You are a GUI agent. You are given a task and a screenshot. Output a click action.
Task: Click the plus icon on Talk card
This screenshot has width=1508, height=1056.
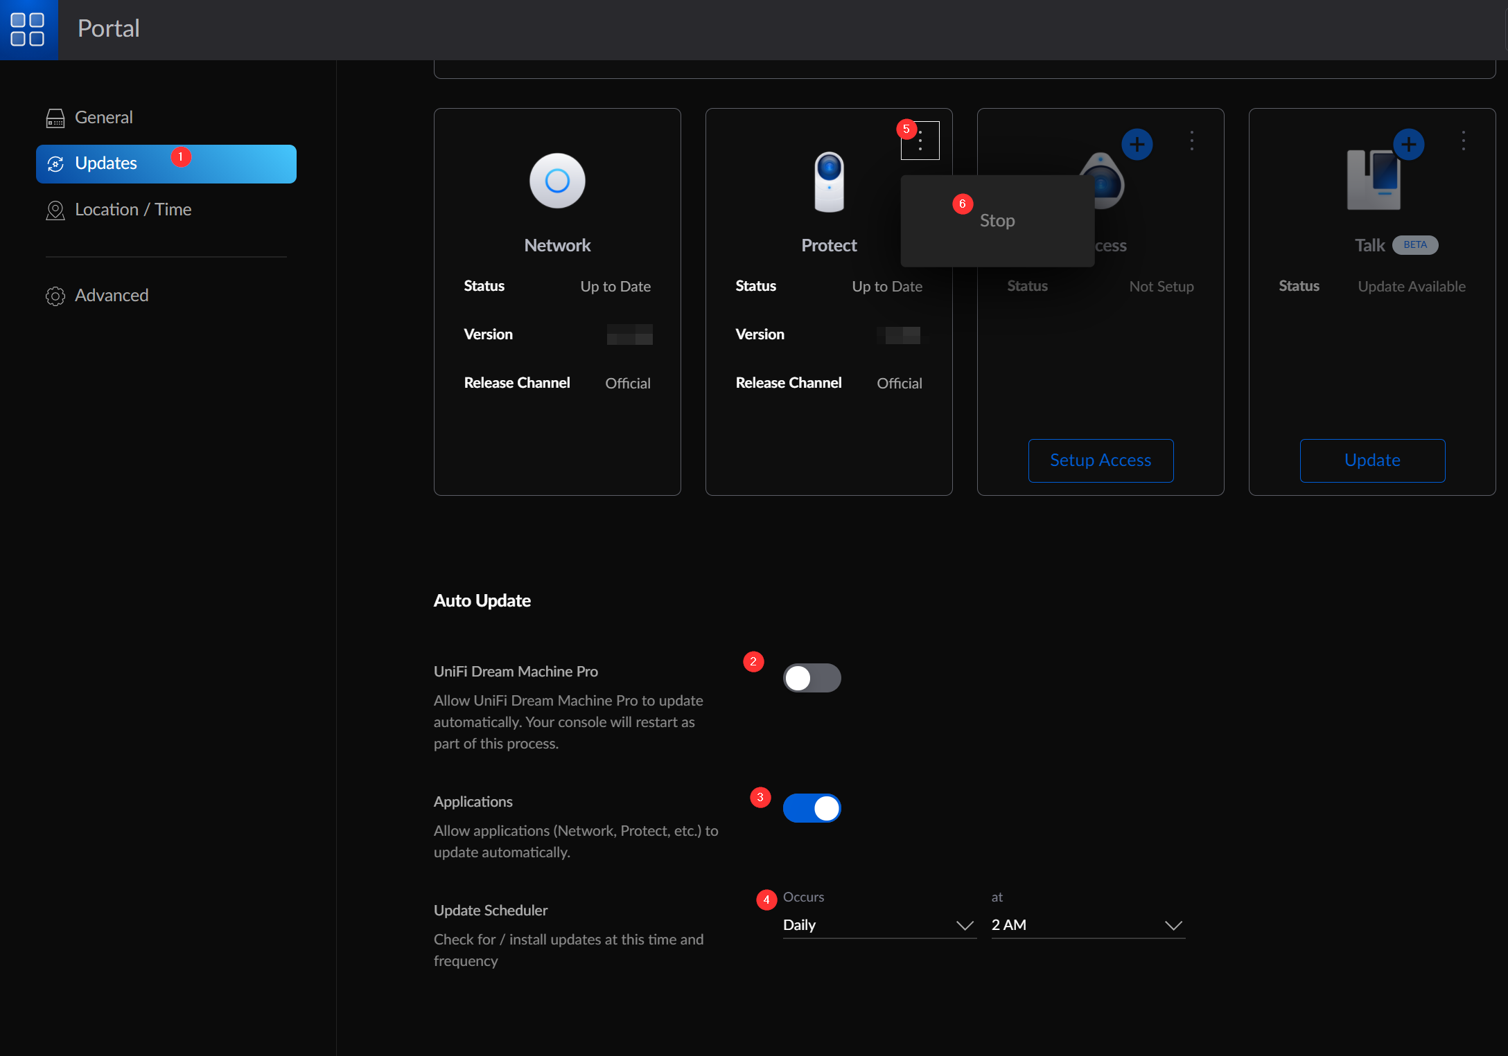(1408, 144)
